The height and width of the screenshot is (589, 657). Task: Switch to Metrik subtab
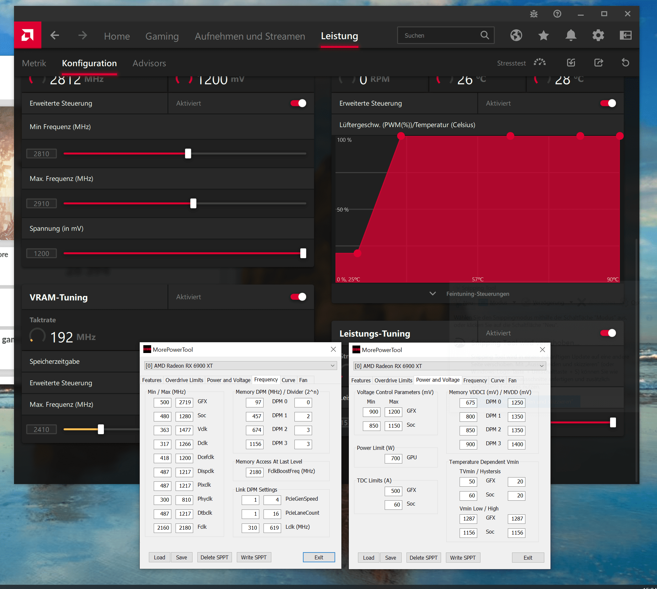34,63
